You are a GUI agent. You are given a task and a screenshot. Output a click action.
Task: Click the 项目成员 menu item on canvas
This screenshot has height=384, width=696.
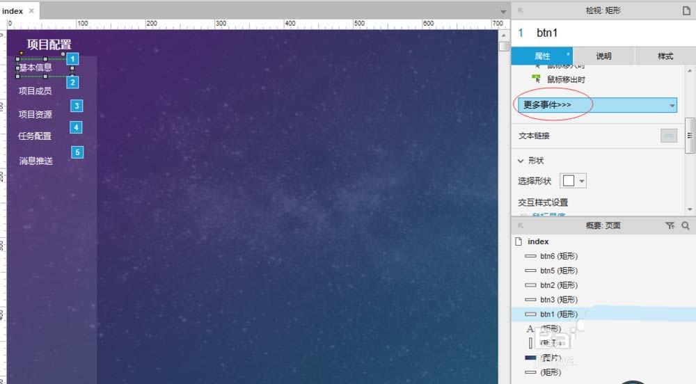point(35,91)
